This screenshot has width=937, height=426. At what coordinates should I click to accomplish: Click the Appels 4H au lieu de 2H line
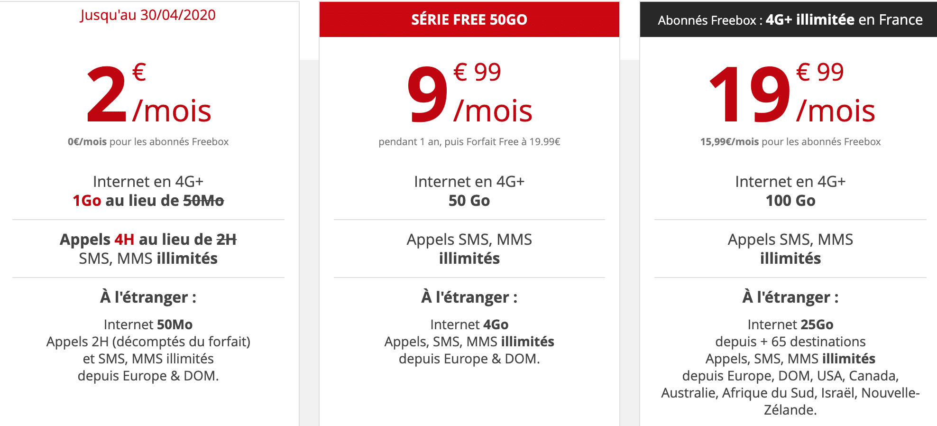coord(148,240)
